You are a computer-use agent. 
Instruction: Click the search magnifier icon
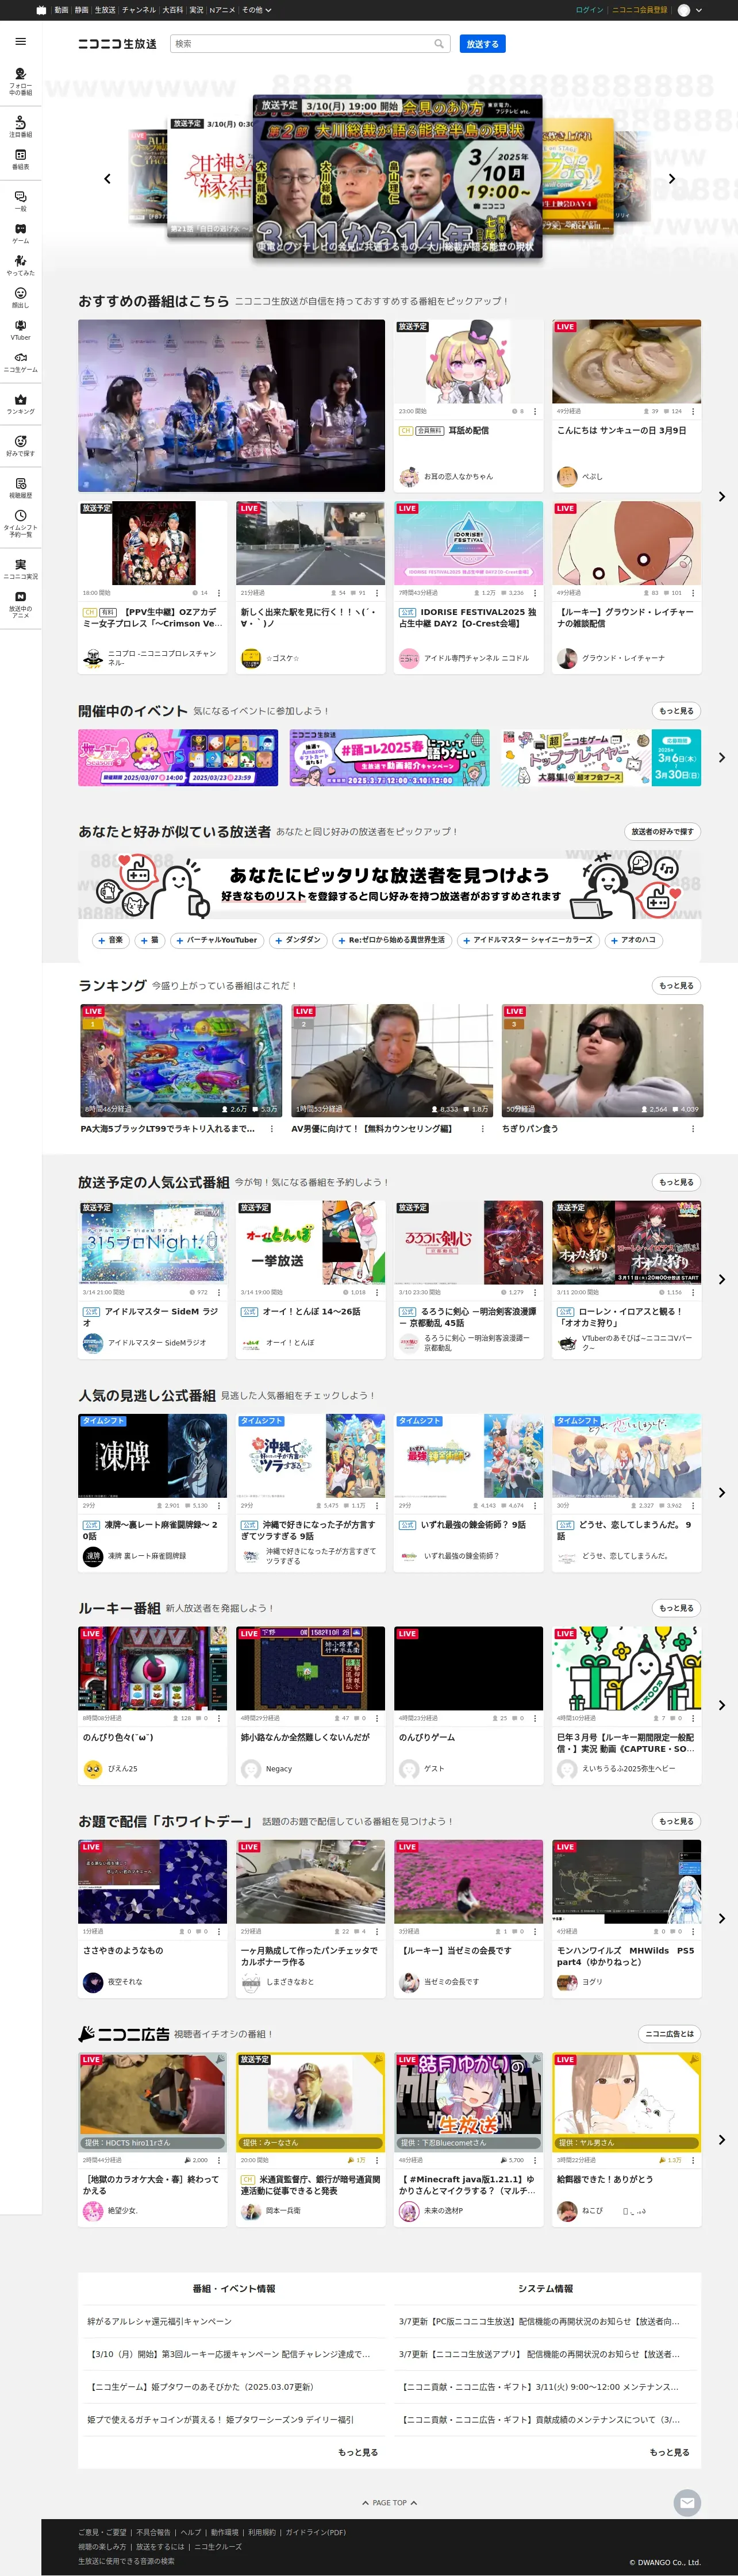point(438,44)
